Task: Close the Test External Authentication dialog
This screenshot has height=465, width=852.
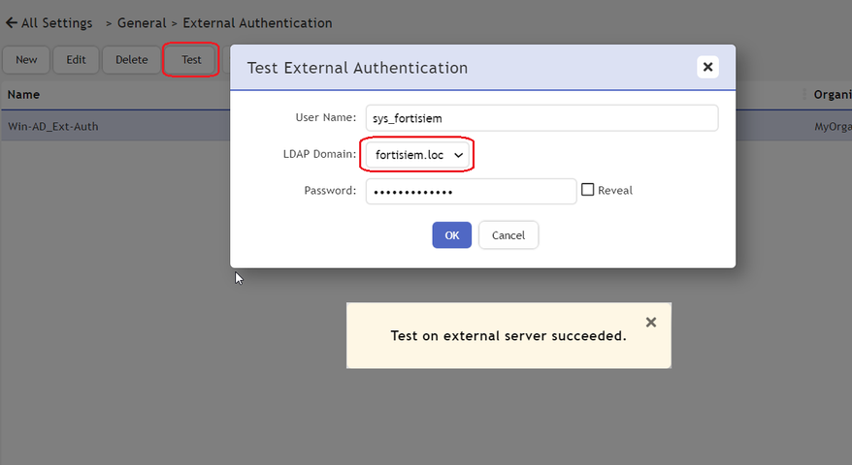Action: (707, 67)
